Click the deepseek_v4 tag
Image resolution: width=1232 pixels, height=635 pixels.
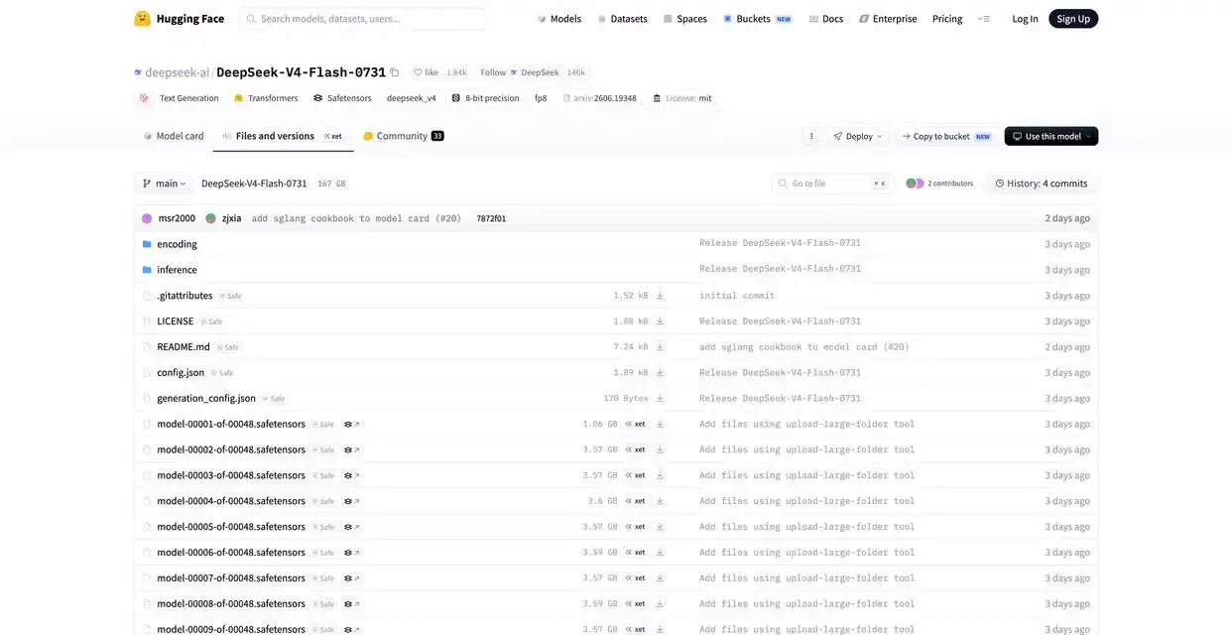coord(412,98)
